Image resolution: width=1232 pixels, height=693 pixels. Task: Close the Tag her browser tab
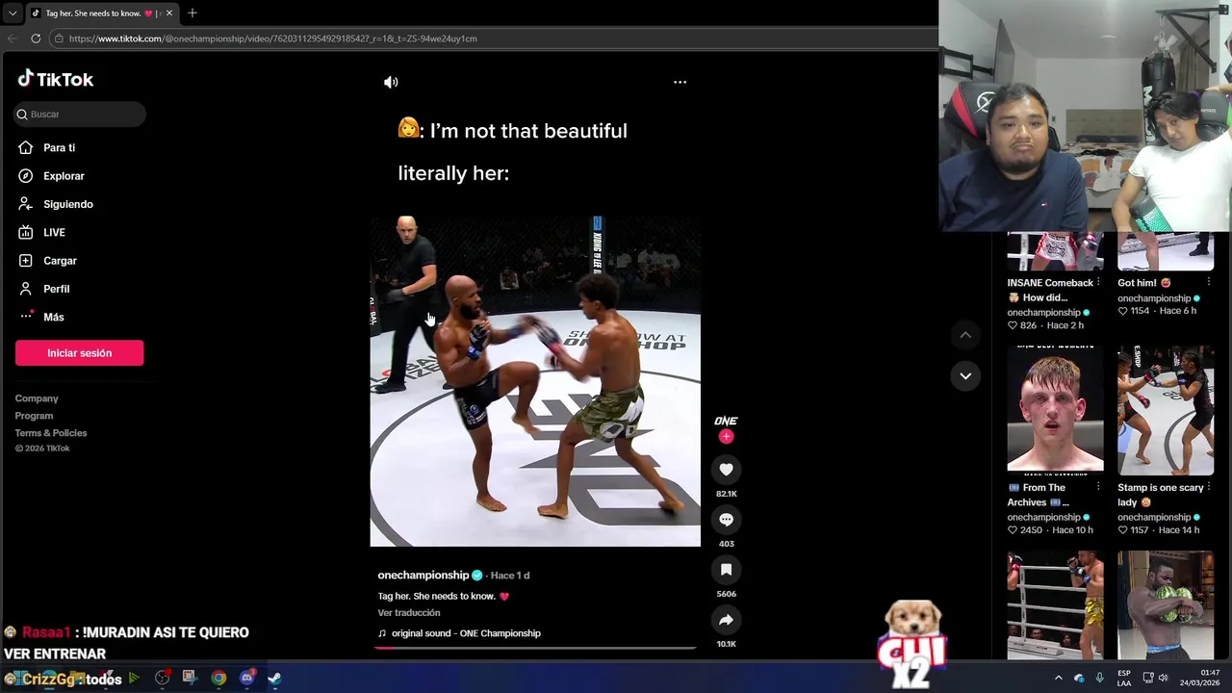pyautogui.click(x=168, y=13)
